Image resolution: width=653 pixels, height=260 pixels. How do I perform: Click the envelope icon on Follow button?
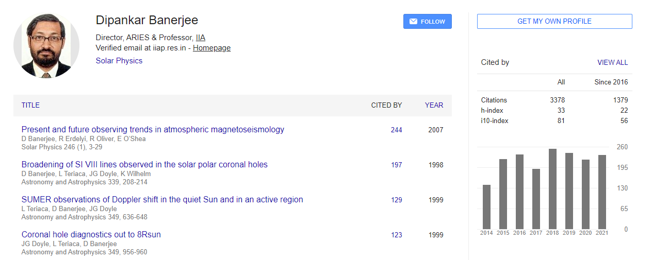[413, 22]
